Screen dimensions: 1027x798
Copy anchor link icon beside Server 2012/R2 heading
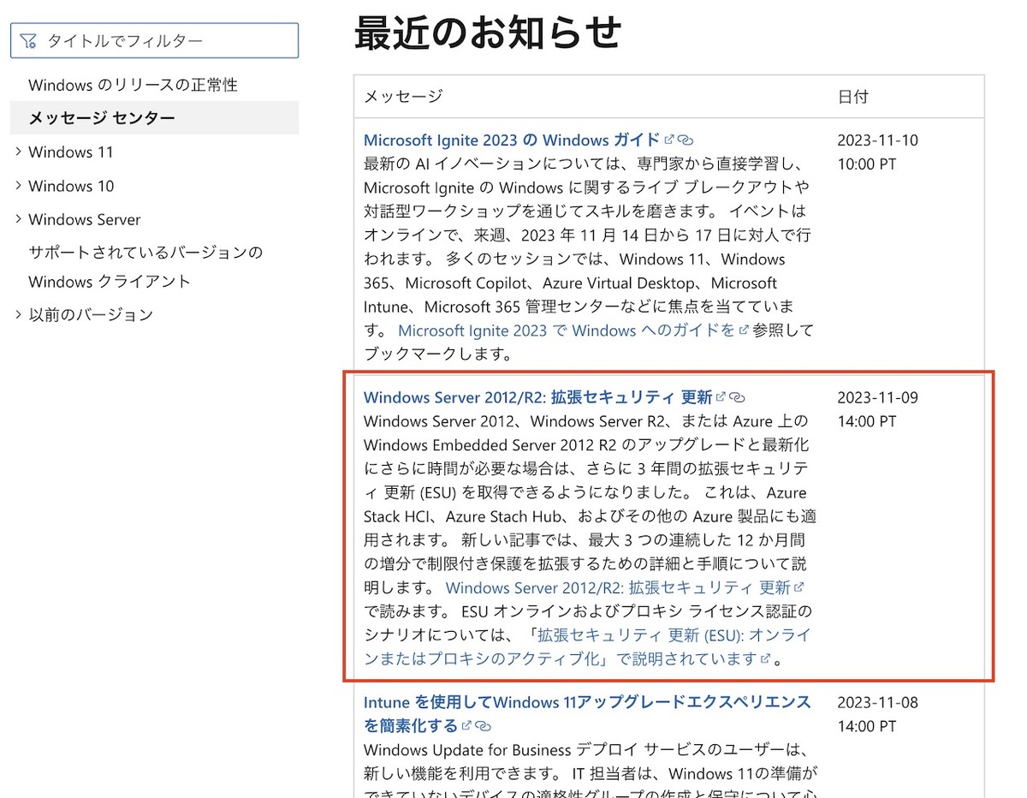[737, 397]
